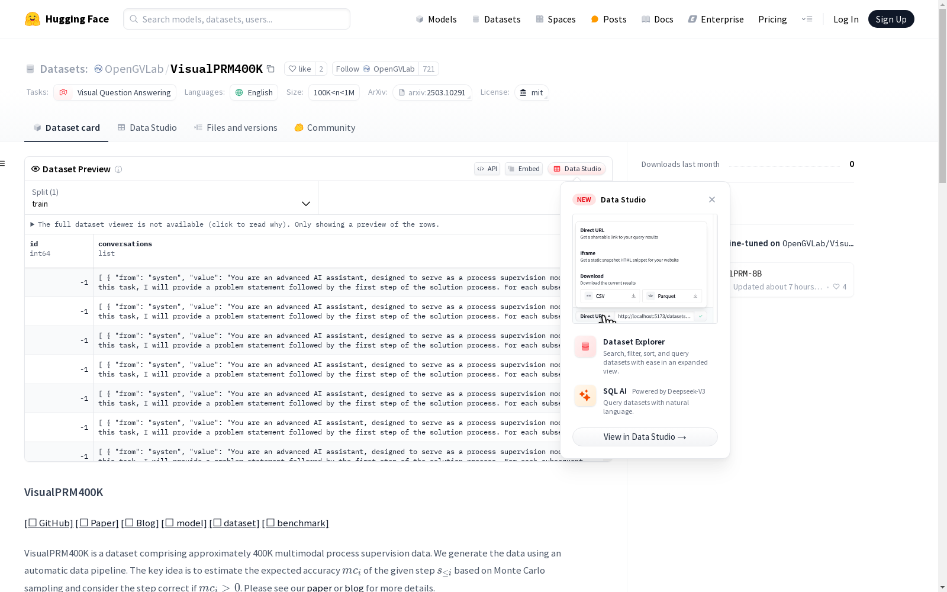Copy dataset name using the copy icon
Screen dimensions: 947x592
[270, 69]
